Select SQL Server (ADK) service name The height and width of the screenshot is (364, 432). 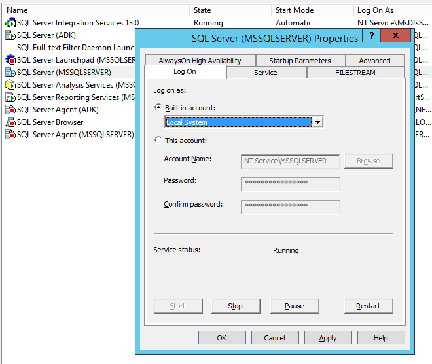(x=46, y=35)
